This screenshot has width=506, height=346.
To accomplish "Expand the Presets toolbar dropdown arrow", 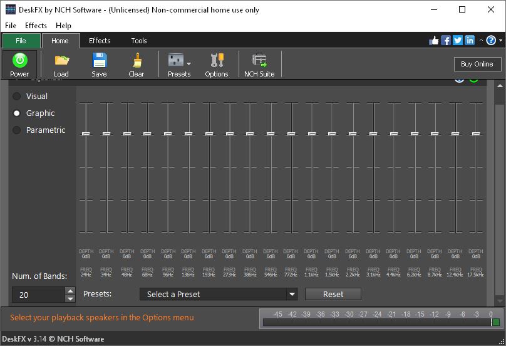I will 188,64.
